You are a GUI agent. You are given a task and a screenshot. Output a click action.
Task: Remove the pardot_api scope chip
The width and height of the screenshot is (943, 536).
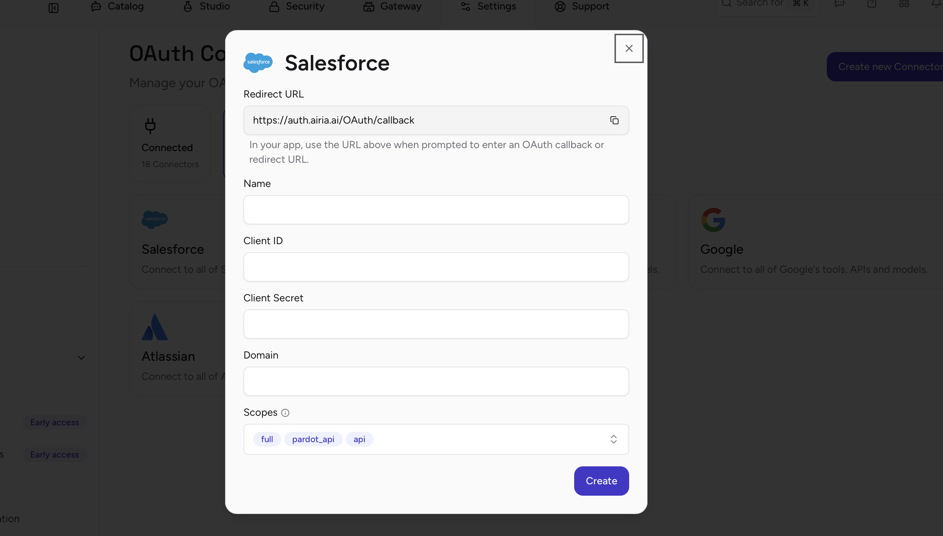tap(313, 439)
